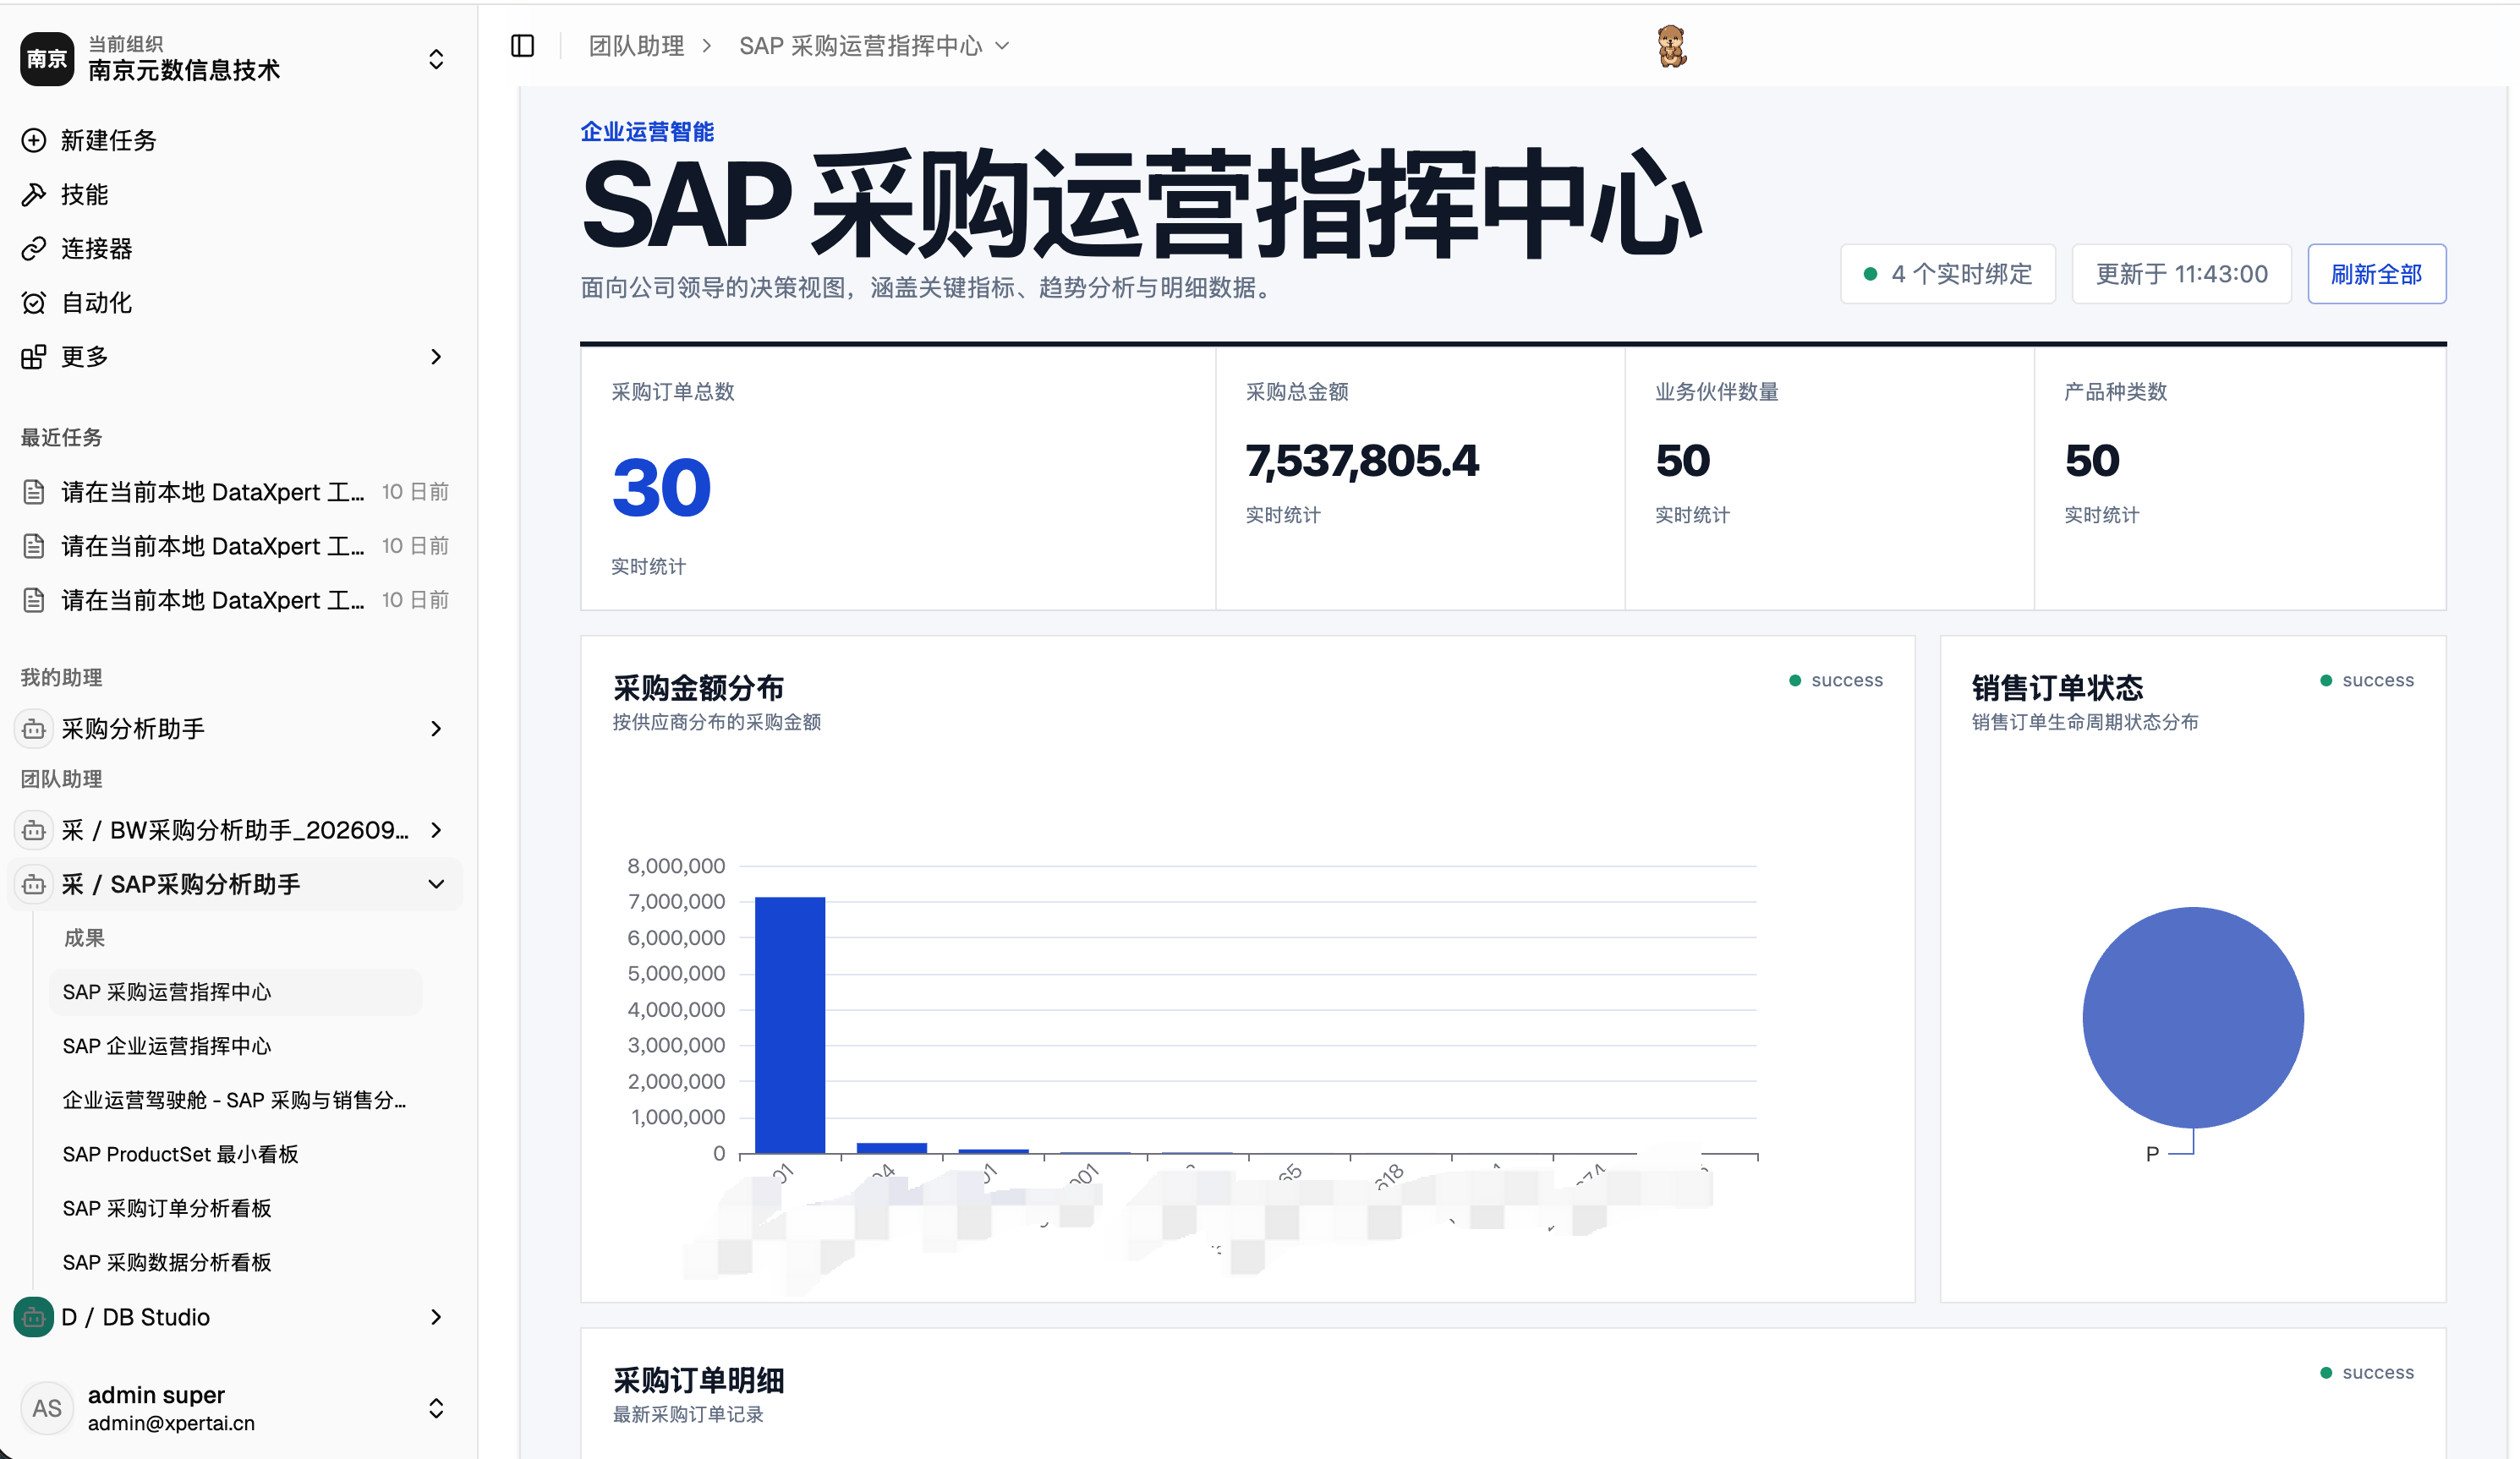Click 采购金额分布 chart title
The height and width of the screenshot is (1459, 2520).
(698, 687)
